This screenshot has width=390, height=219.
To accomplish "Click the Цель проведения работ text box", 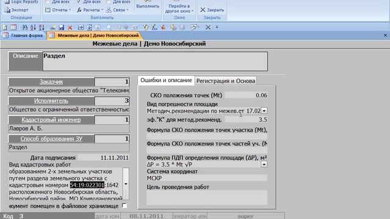I will click(207, 198).
